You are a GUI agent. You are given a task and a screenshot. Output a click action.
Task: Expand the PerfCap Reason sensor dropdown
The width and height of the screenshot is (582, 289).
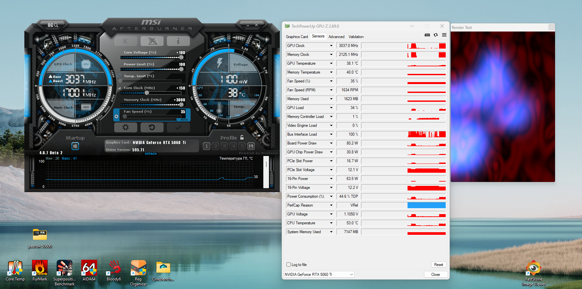(331, 205)
